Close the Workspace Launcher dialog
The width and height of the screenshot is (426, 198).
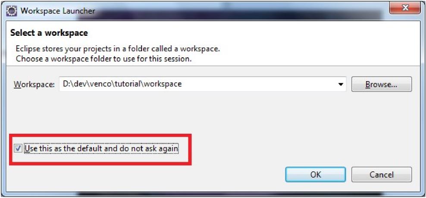tap(405, 8)
